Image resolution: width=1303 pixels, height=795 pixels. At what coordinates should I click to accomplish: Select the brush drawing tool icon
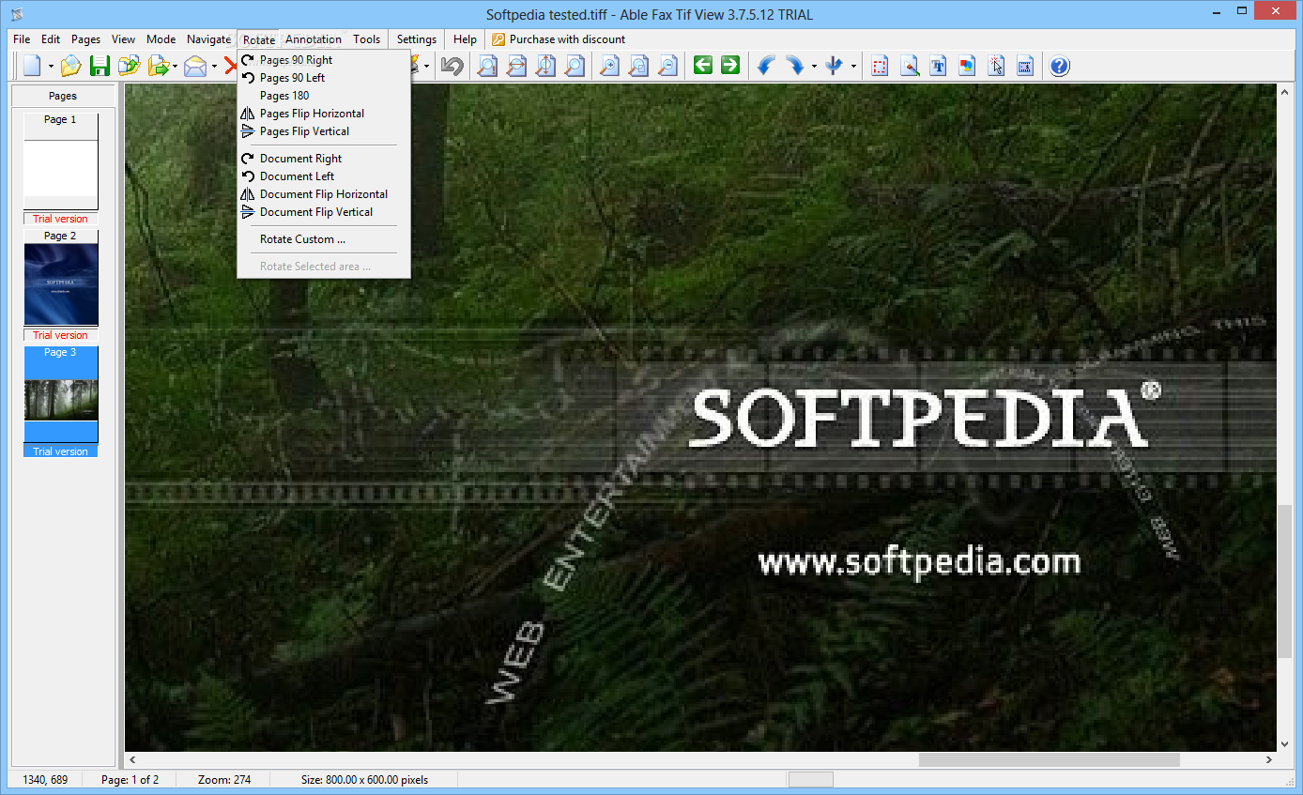click(x=909, y=66)
